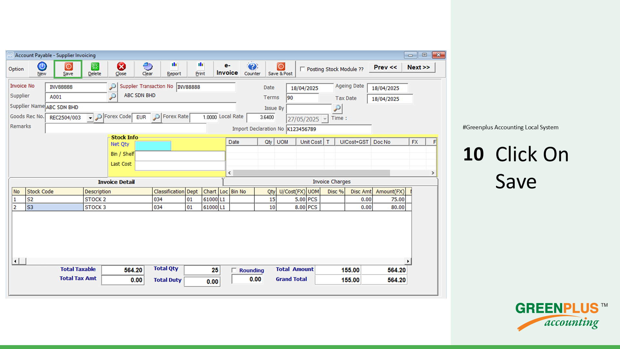Select stock code S3 cell

point(54,207)
